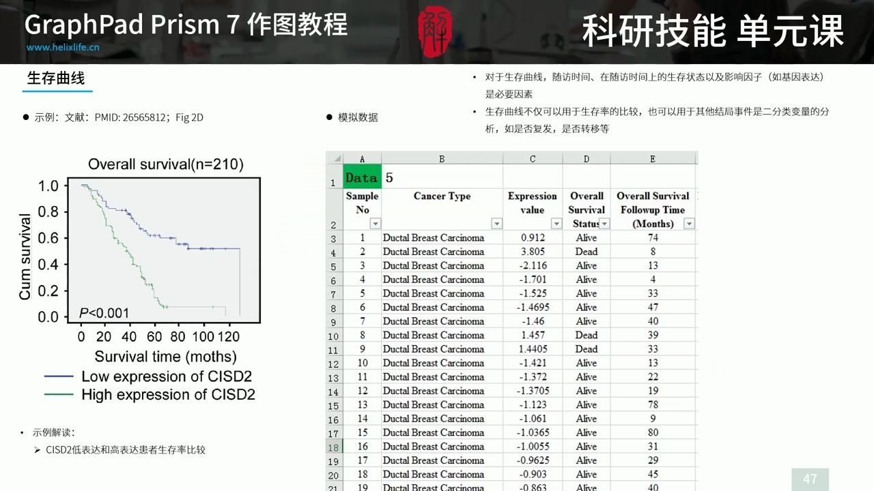Open the Followup Time (Months) filter dropdown
Screen dimensions: 874x491
(x=689, y=224)
